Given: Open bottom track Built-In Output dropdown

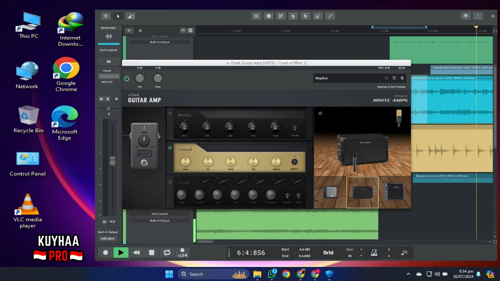Looking at the screenshot, I should point(160,221).
